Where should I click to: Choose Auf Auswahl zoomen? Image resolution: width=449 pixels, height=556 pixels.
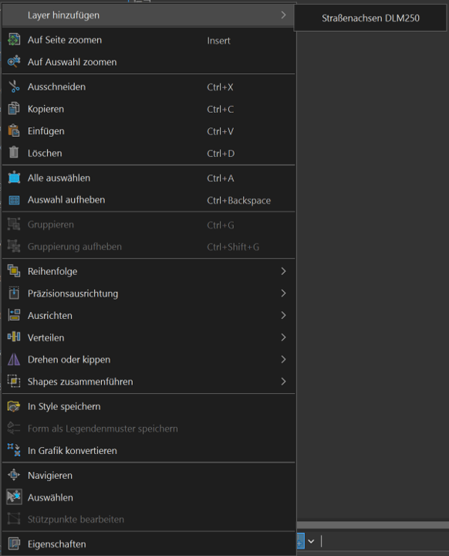149,62
